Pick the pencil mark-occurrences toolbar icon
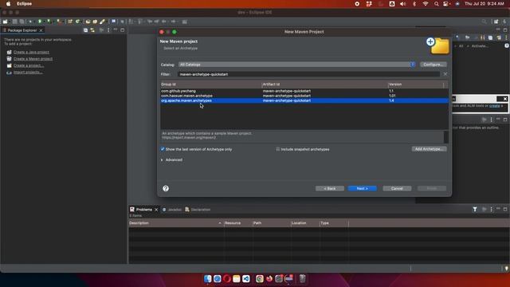Screen dimensions: 510x287 coord(103,22)
